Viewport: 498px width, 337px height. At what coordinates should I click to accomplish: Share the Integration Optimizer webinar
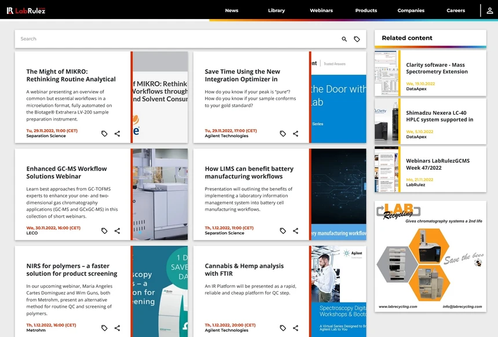coord(296,134)
